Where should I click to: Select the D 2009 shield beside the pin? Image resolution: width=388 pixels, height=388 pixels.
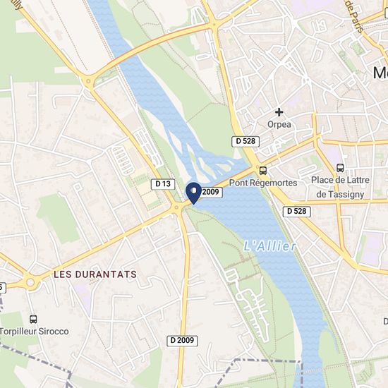(x=212, y=192)
